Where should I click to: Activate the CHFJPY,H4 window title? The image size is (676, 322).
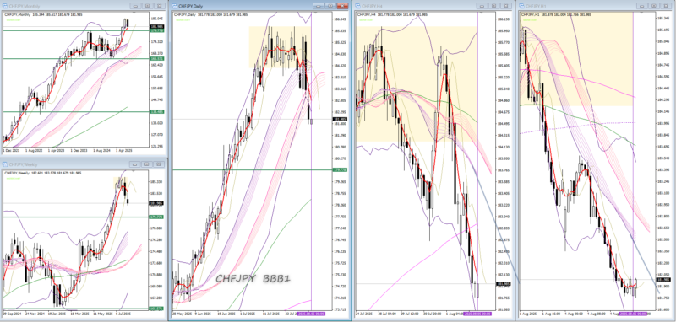(x=372, y=6)
